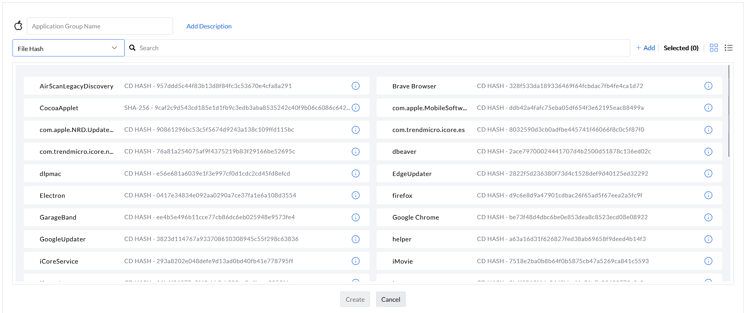The height and width of the screenshot is (313, 748).
Task: Open the File Hash dropdown
Action: [69, 48]
